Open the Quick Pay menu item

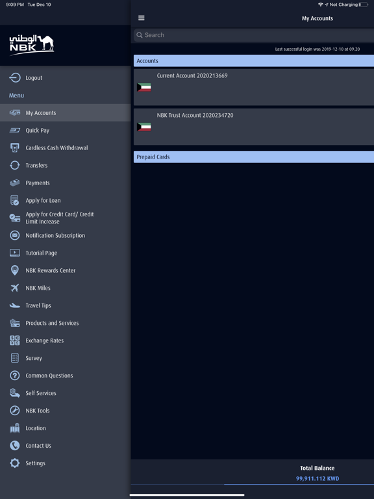65,130
